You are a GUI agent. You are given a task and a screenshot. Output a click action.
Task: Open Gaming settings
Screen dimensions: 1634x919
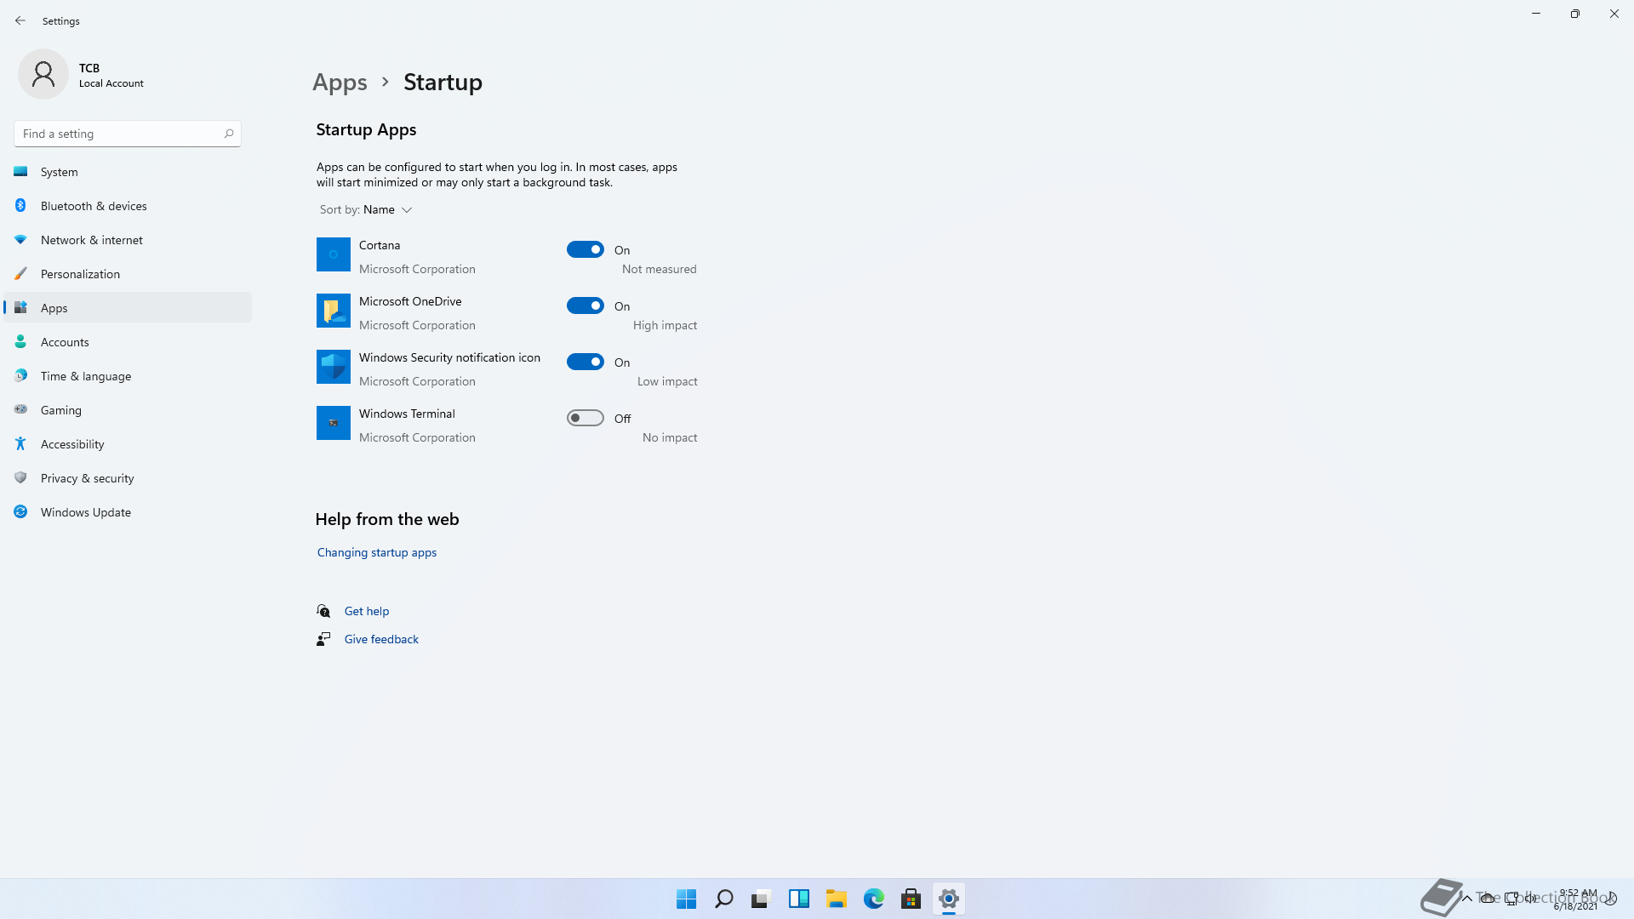128,410
